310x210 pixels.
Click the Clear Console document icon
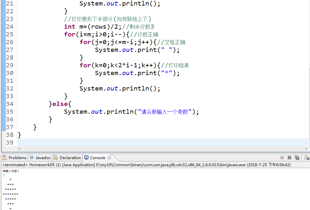point(306,157)
